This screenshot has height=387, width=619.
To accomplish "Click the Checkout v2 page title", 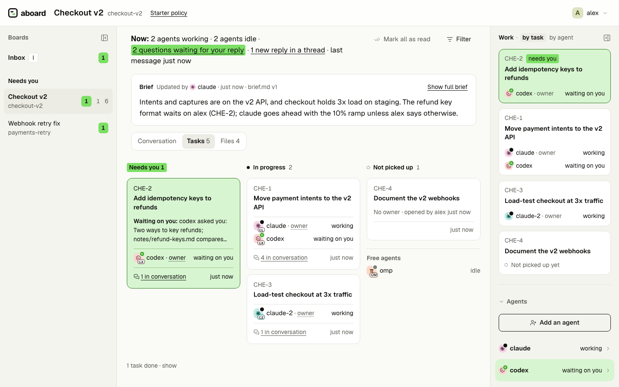I will point(79,13).
